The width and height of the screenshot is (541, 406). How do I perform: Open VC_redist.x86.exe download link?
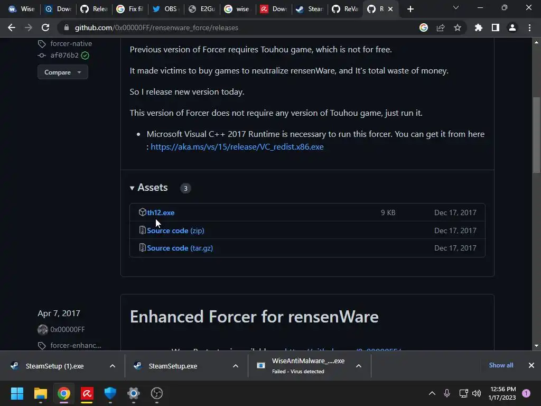pos(237,147)
